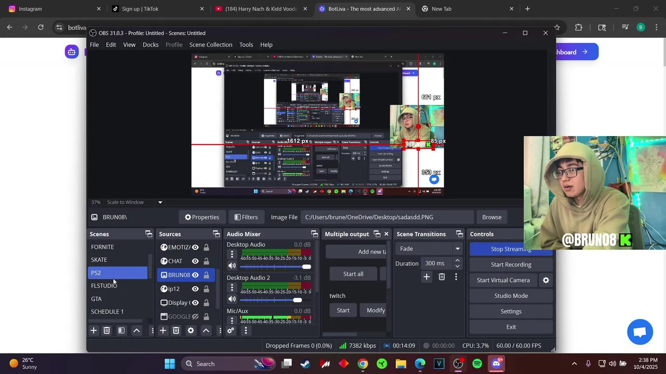The width and height of the screenshot is (666, 374).
Task: Click the Image File path field
Action: pos(387,217)
